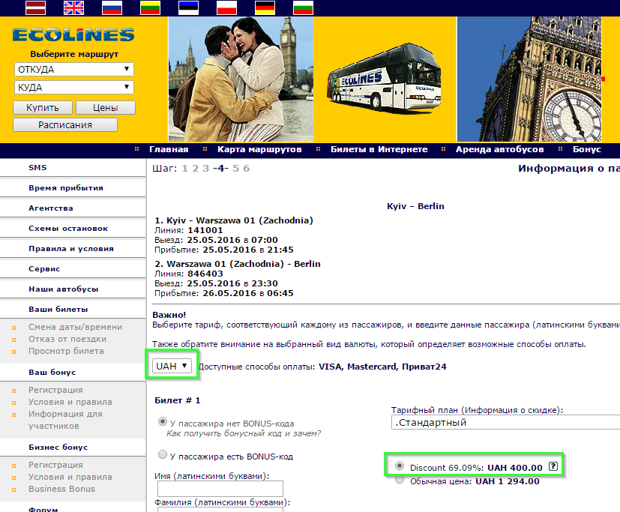Open the UAH currency dropdown
Screen dimensions: 620x512
(172, 366)
